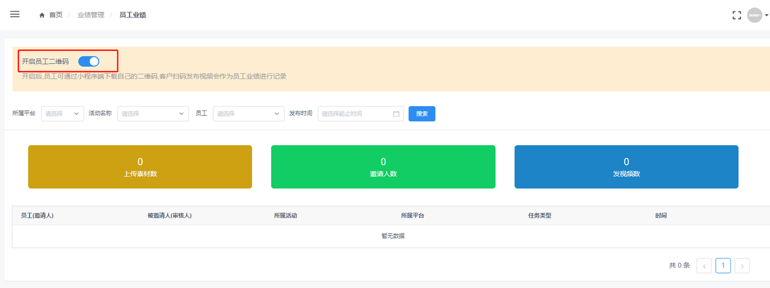
Task: Select 业绩管理 in the breadcrumb
Action: coord(91,15)
